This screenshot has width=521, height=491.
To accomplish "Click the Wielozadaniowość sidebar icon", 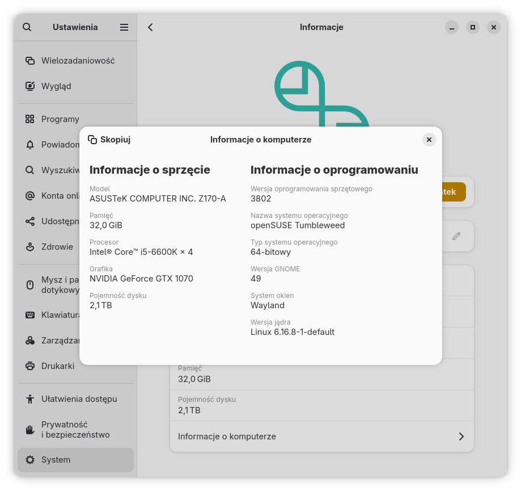I will point(30,61).
